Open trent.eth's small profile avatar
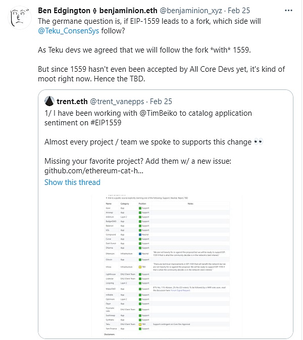 (x=50, y=101)
